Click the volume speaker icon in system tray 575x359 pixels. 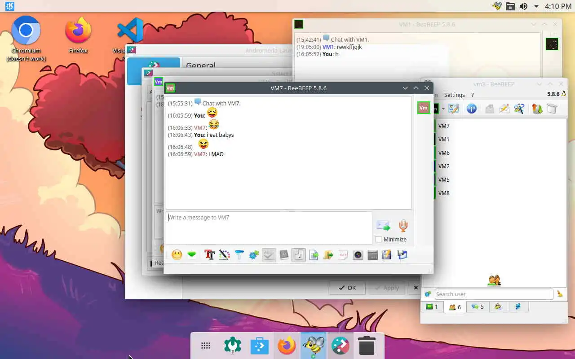(x=523, y=6)
